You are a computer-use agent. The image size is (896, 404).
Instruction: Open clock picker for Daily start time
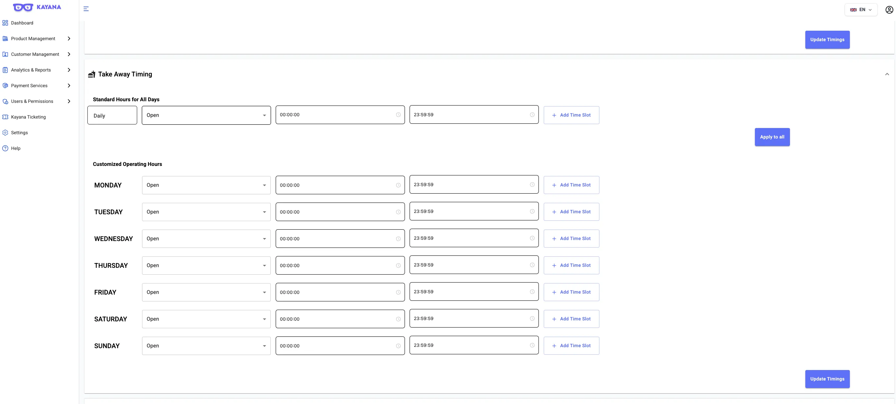pyautogui.click(x=398, y=115)
